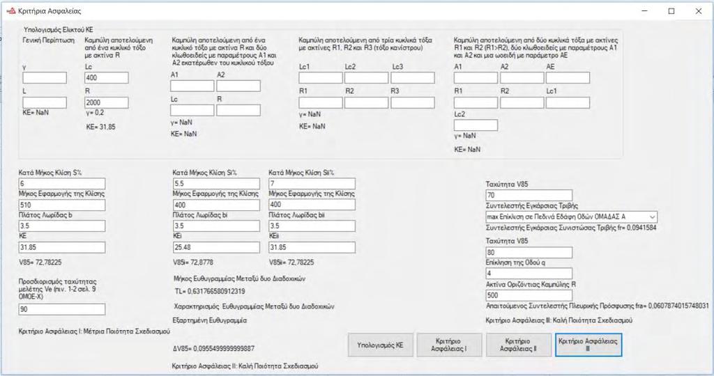The image size is (714, 376).
Task: Edit Ταχύτητα V85 field showing 80
Action: [x=529, y=252]
